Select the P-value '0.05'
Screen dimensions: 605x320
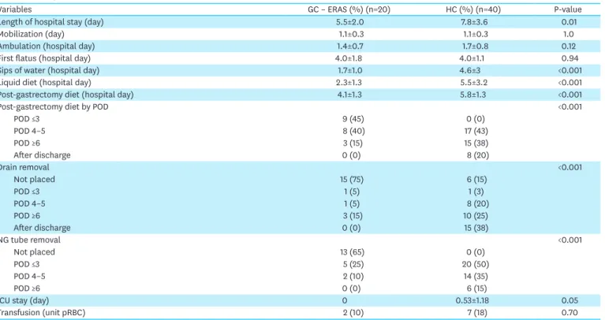570,300
